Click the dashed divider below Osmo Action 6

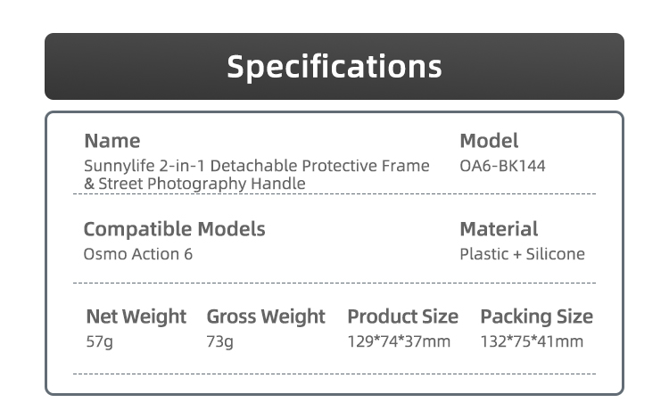[334, 283]
